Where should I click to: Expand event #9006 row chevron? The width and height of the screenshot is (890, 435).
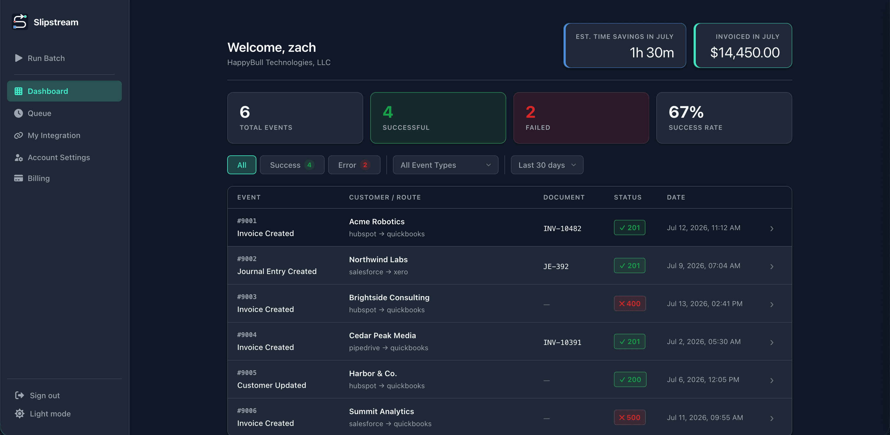pos(771,419)
